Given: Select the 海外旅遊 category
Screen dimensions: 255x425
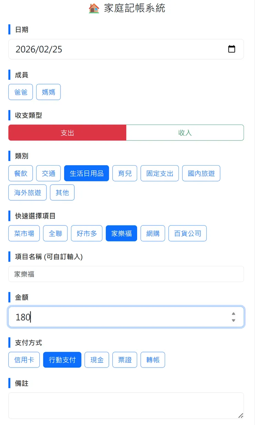Looking at the screenshot, I should tap(27, 192).
